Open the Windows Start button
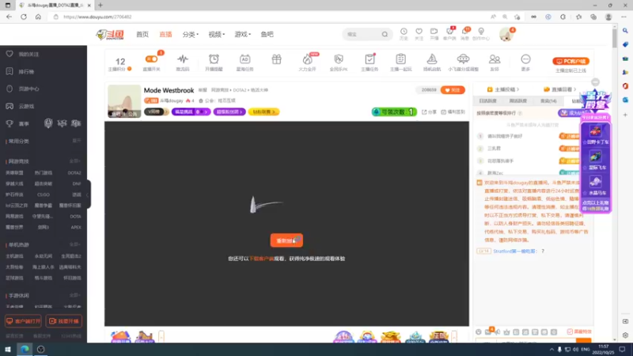The width and height of the screenshot is (633, 356). [8, 349]
